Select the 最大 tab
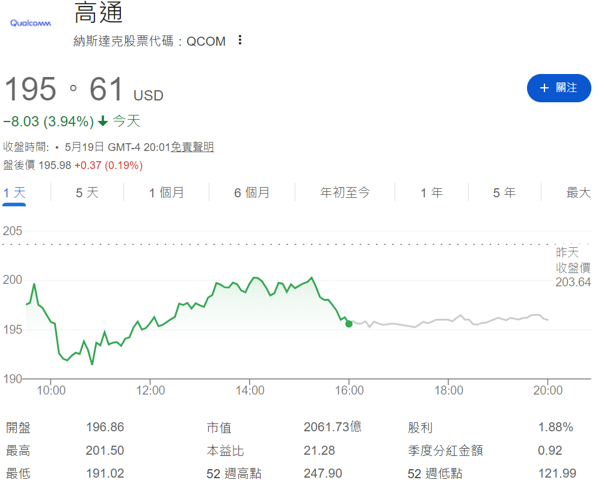The height and width of the screenshot is (480, 604). (x=578, y=192)
